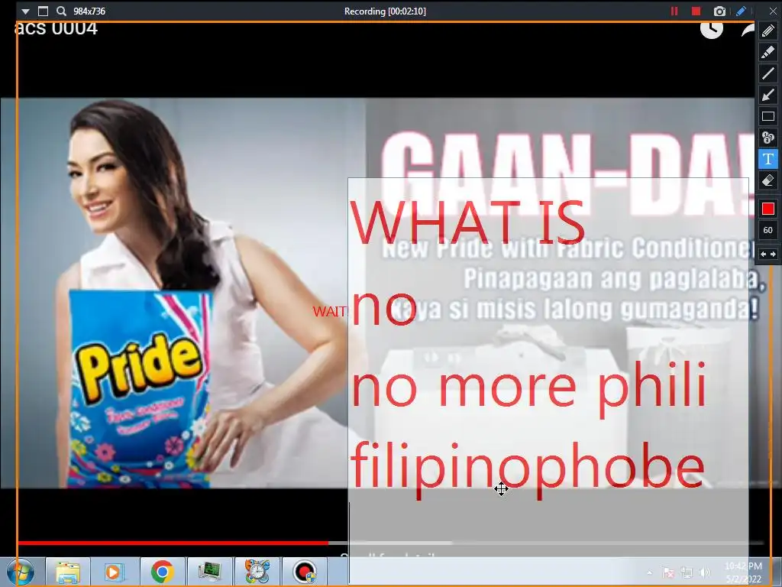
Task: Select the Eraser tool
Action: 768,180
